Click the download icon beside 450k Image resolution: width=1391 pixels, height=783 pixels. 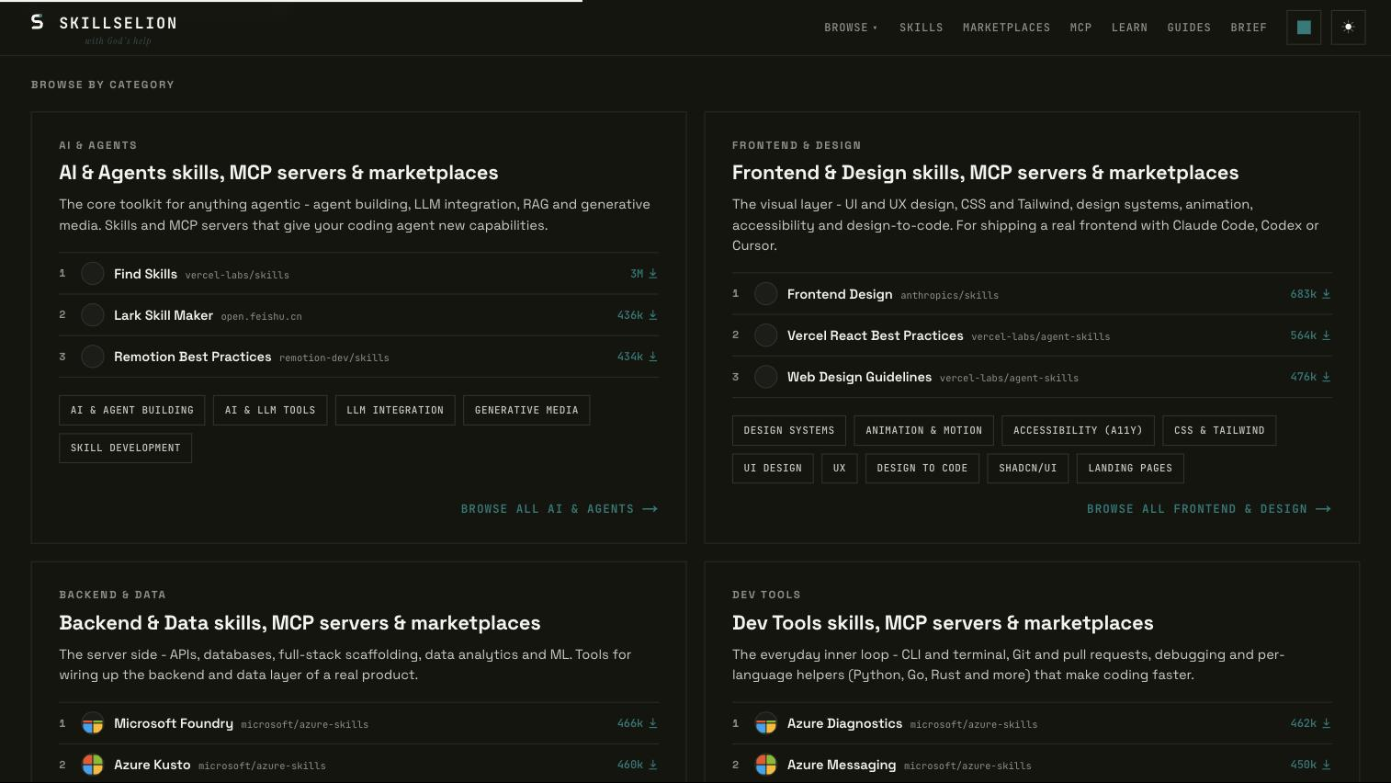click(1327, 765)
